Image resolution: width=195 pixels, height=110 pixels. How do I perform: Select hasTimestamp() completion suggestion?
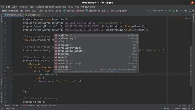(96, 38)
